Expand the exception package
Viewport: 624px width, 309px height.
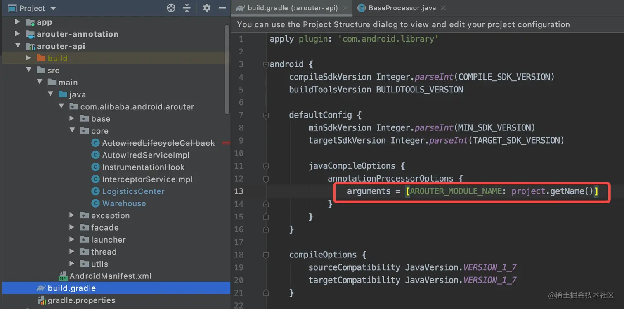pyautogui.click(x=72, y=215)
